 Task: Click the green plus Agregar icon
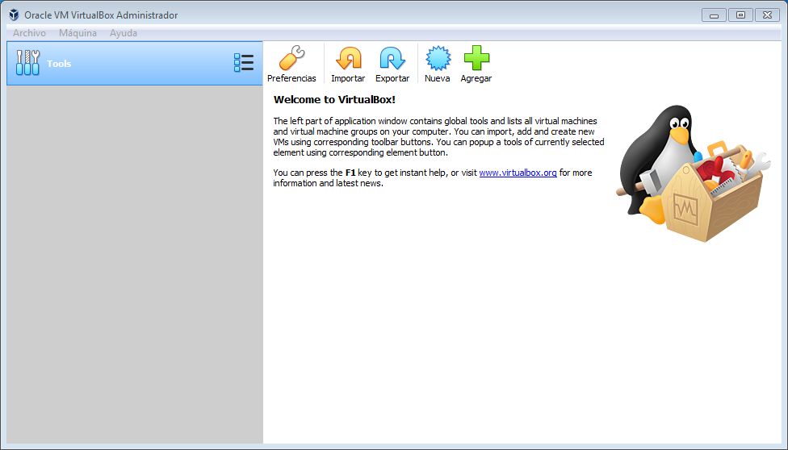click(476, 59)
